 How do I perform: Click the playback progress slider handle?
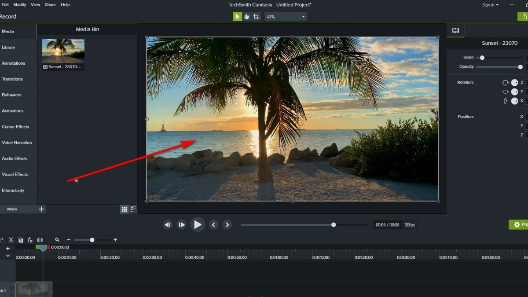(334, 225)
